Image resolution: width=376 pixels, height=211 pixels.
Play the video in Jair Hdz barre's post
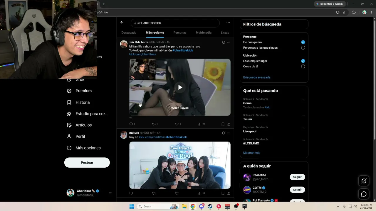coord(180,87)
